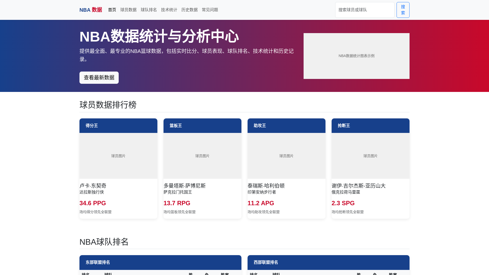Click the 11.2 APG stat
Image resolution: width=489 pixels, height=275 pixels.
tap(261, 203)
